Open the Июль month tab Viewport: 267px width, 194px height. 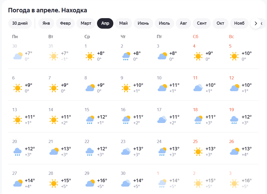pos(164,23)
